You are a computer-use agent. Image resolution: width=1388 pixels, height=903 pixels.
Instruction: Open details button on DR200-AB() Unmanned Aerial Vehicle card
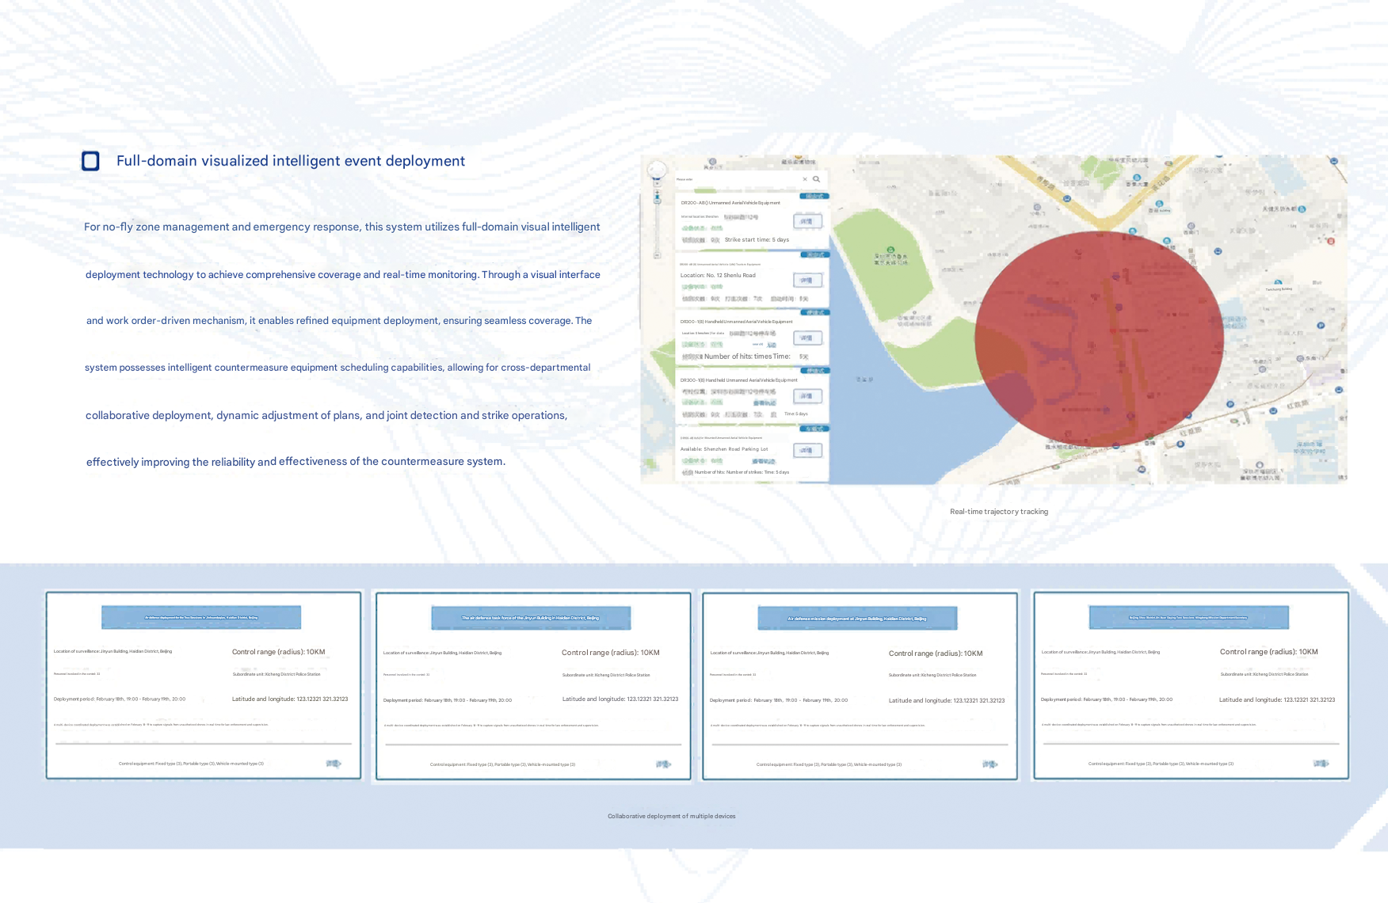click(x=807, y=221)
